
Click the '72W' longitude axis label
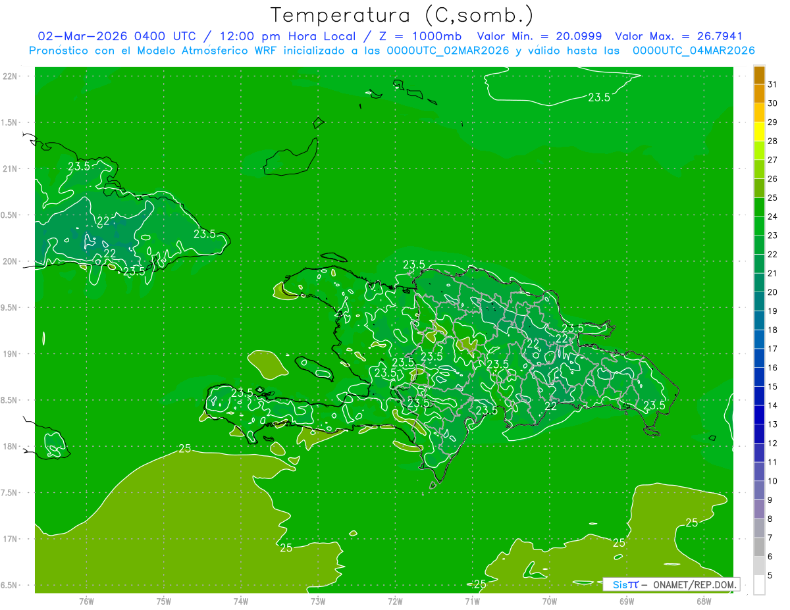pos(395,601)
